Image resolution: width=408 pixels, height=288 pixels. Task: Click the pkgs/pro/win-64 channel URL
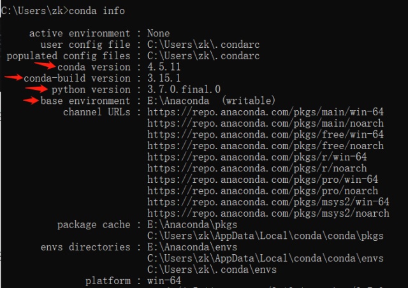click(x=263, y=180)
